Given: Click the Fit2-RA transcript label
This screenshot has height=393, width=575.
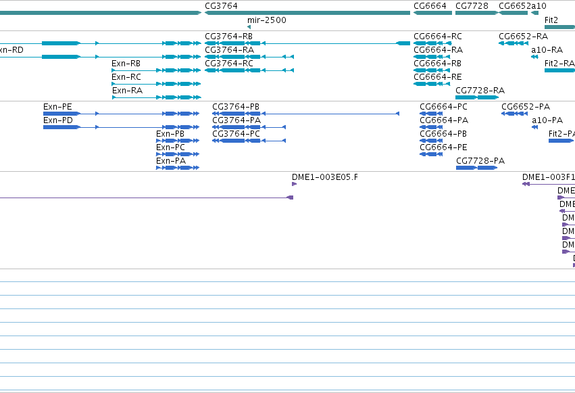Looking at the screenshot, I should click(559, 64).
